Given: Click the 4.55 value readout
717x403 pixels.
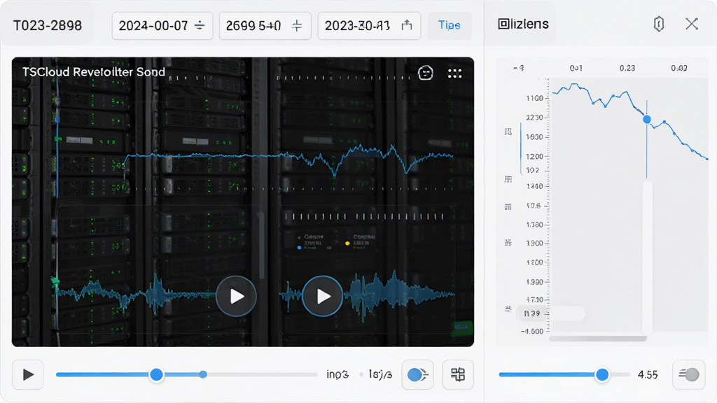Looking at the screenshot, I should [648, 375].
